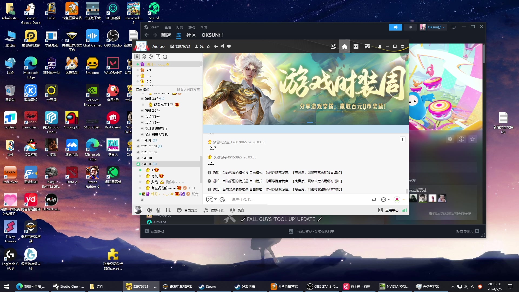Screen dimensions: 519x292
Task: Open the 好友 menu in Steam
Action: [180, 27]
